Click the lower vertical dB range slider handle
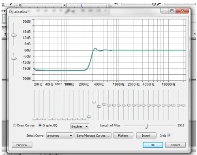This screenshot has height=155, width=197. (14, 58)
